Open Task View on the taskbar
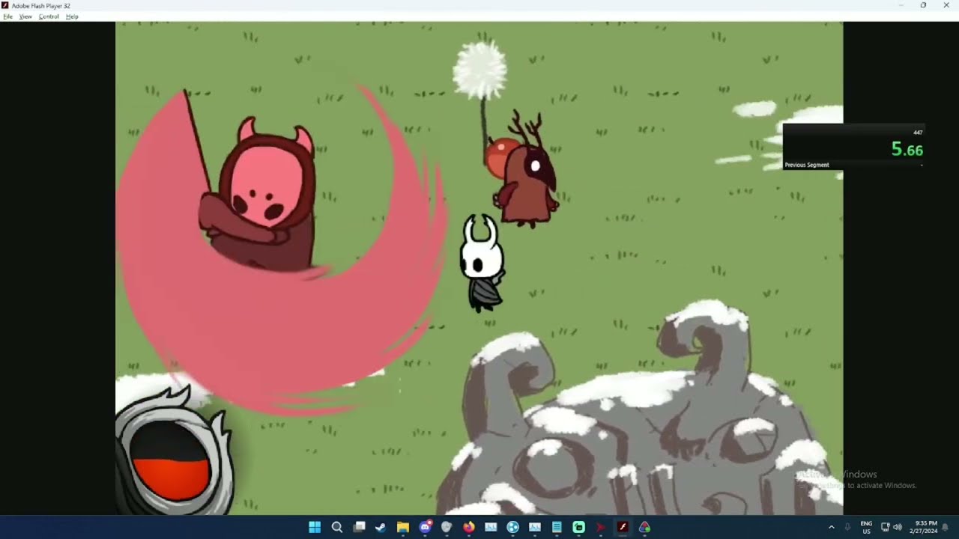959x539 pixels. [x=359, y=527]
